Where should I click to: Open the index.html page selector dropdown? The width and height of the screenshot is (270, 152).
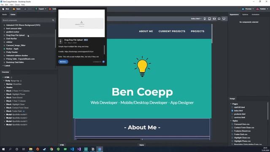click(196, 19)
